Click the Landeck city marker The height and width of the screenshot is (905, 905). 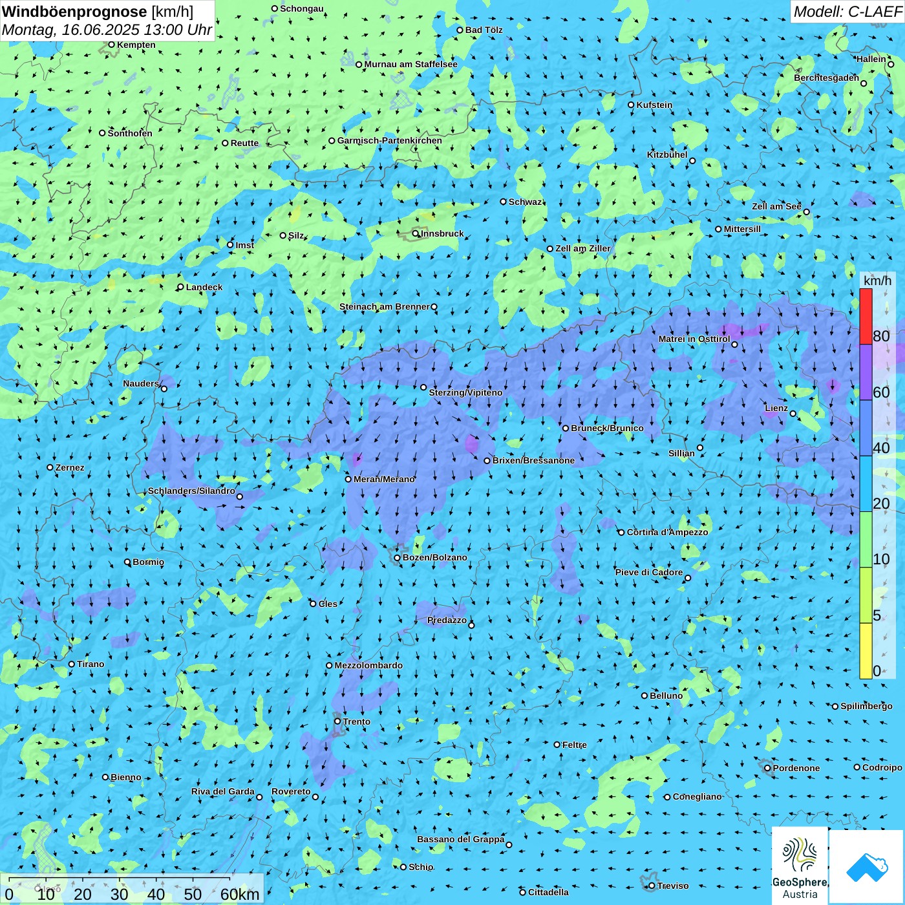180,287
